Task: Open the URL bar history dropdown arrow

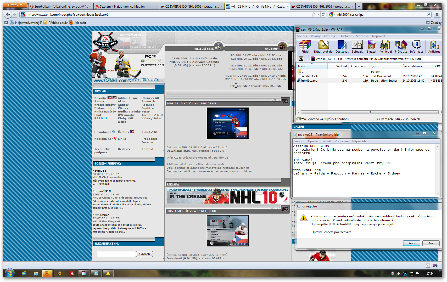Action: 318,15
